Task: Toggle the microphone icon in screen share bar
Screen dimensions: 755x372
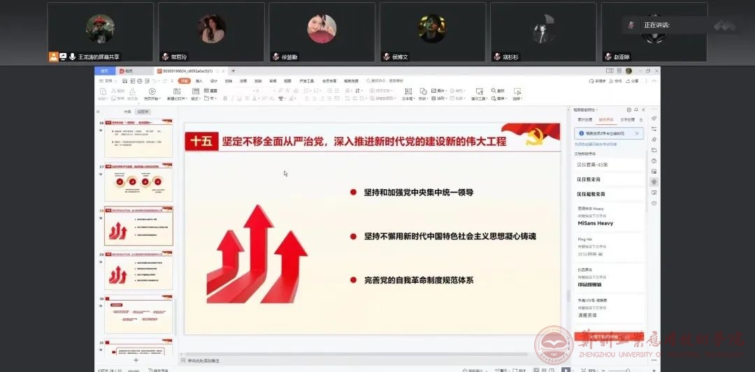Action: point(73,57)
